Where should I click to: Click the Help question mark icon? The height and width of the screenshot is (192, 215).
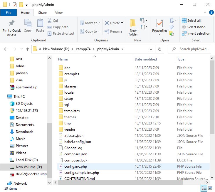[211, 12]
